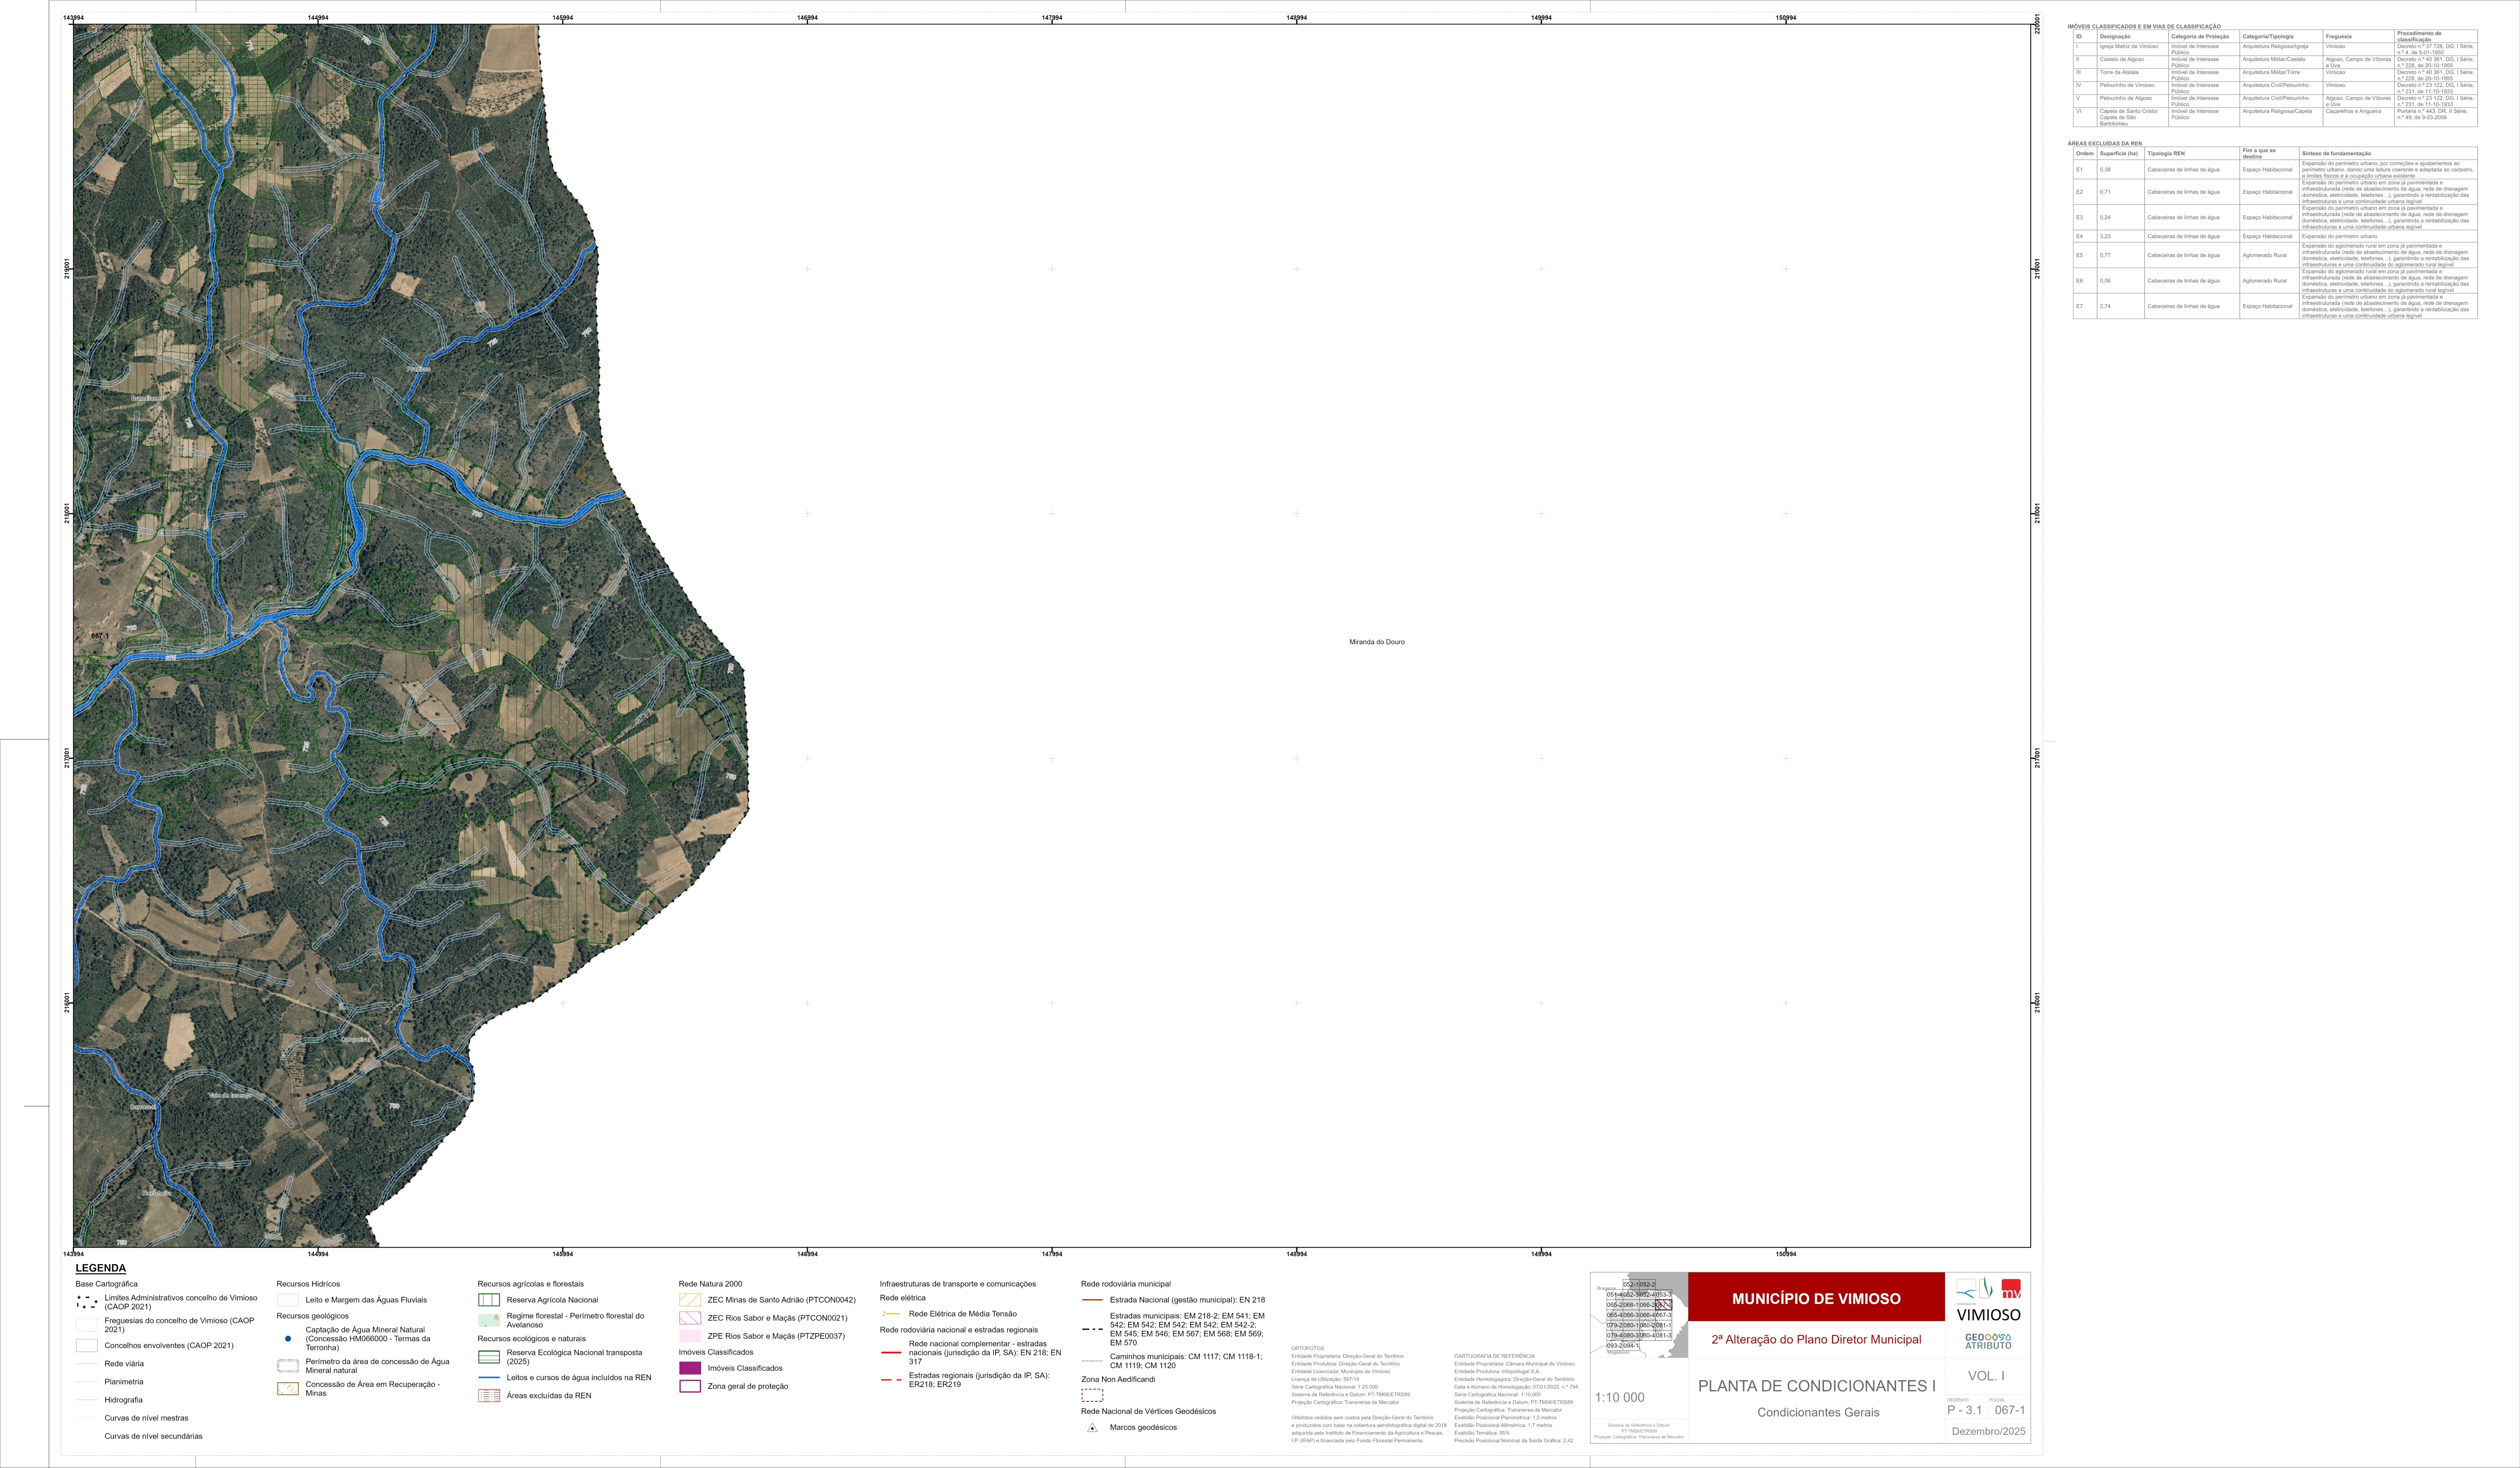Screen dimensions: 2520x1468
Task: Click the Imóveis Classificados purple swatch
Action: pos(690,1368)
